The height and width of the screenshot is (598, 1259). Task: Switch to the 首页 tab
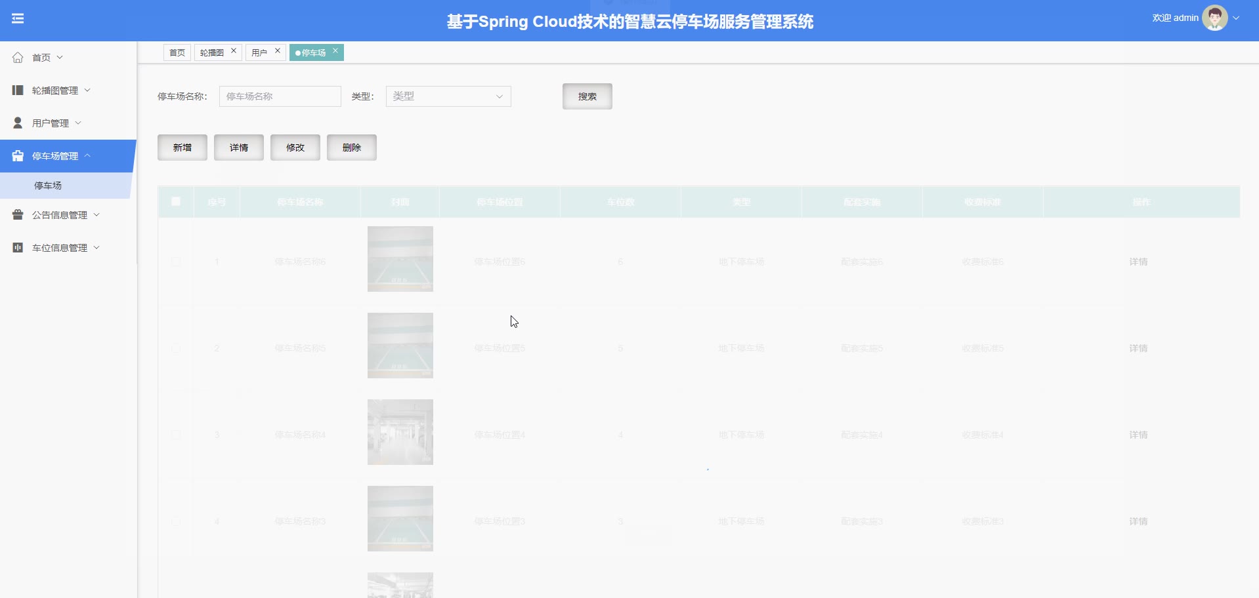tap(177, 52)
